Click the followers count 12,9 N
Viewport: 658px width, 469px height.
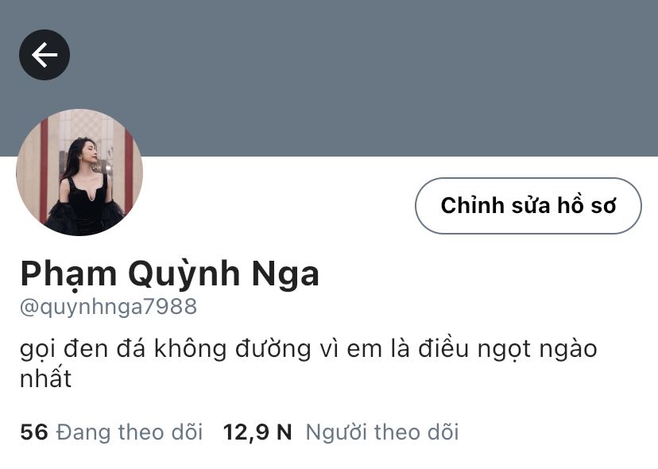click(257, 432)
